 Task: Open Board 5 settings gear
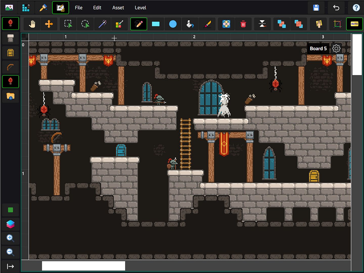click(x=336, y=48)
